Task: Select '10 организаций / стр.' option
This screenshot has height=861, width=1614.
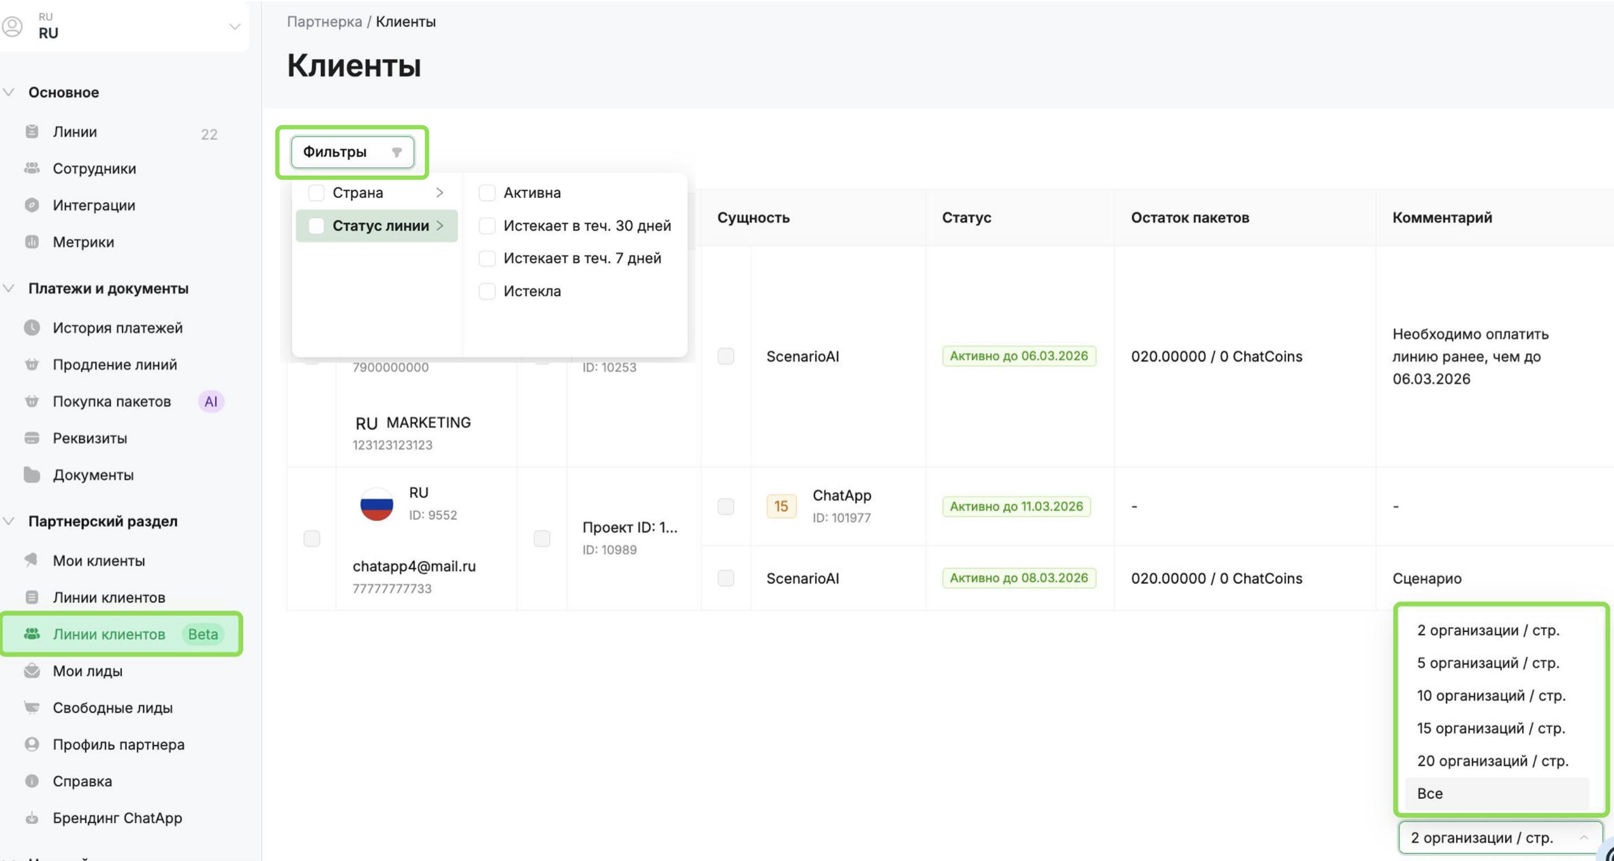Action: pyautogui.click(x=1491, y=695)
